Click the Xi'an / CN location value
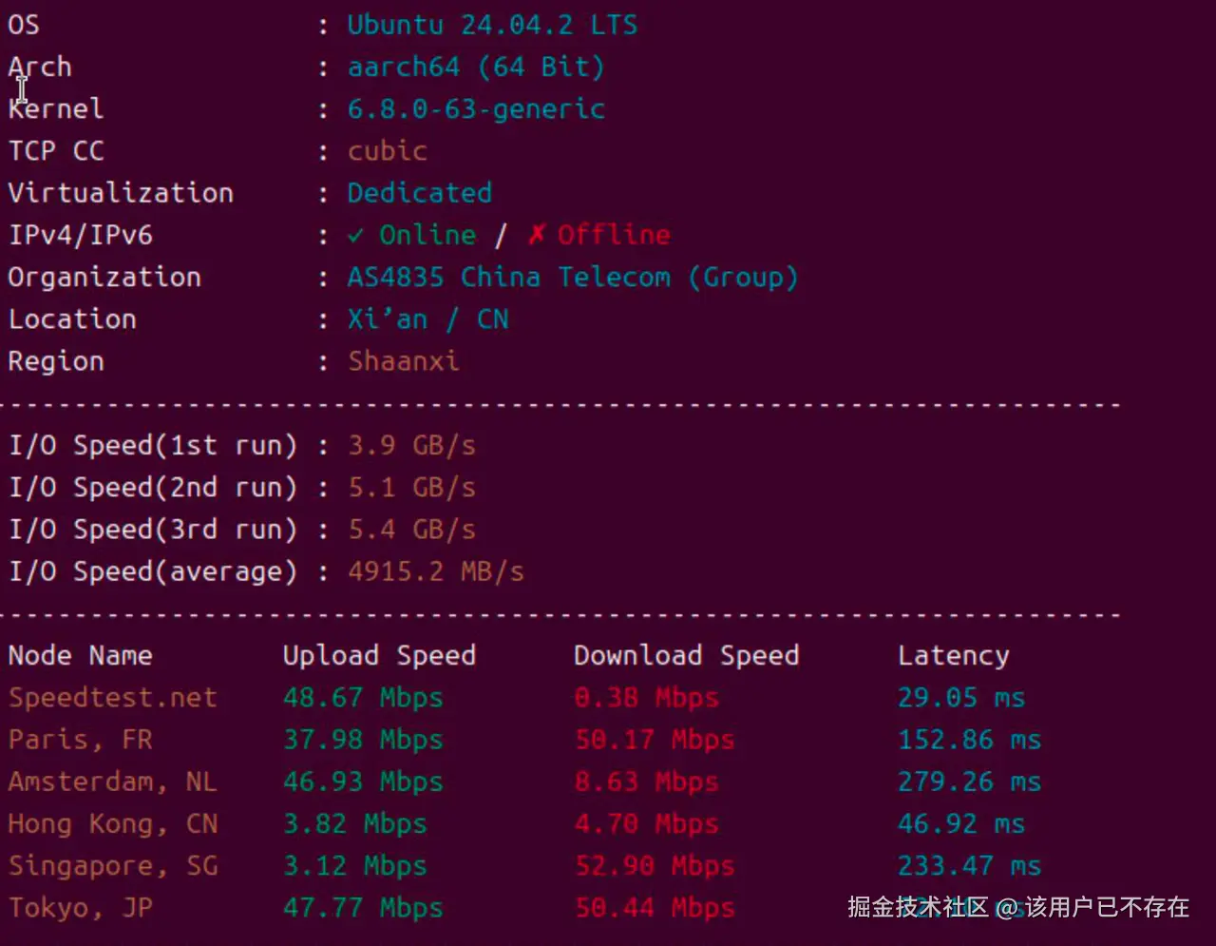This screenshot has height=946, width=1216. pos(427,319)
